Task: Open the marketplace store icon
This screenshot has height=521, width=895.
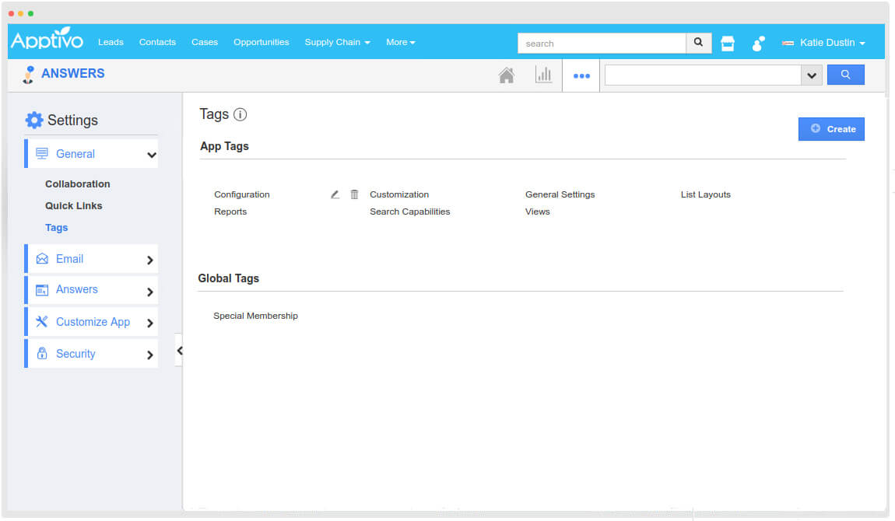Action: click(727, 43)
